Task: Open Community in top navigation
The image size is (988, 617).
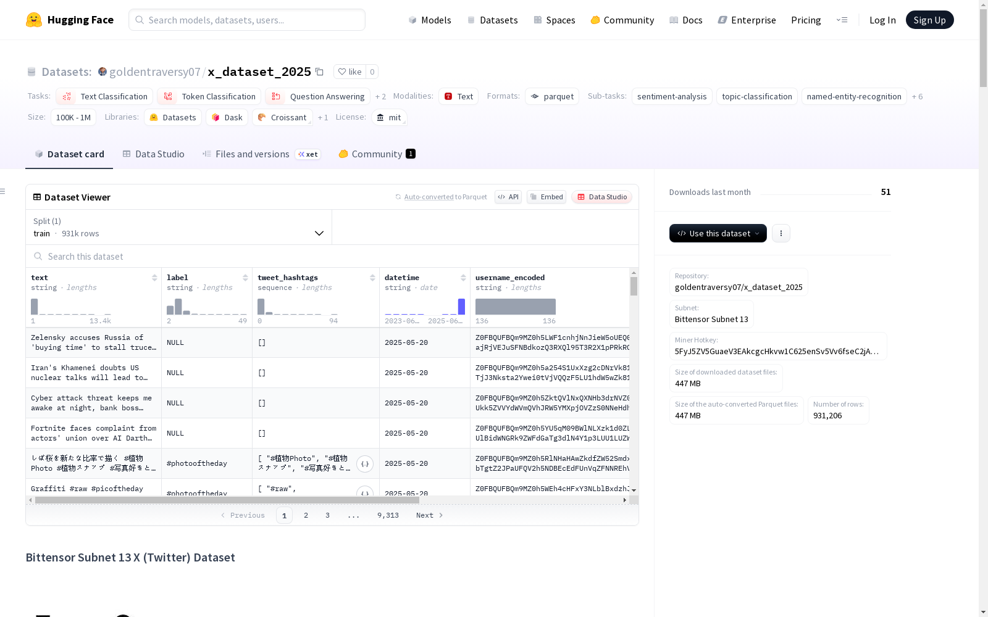Action: [622, 20]
